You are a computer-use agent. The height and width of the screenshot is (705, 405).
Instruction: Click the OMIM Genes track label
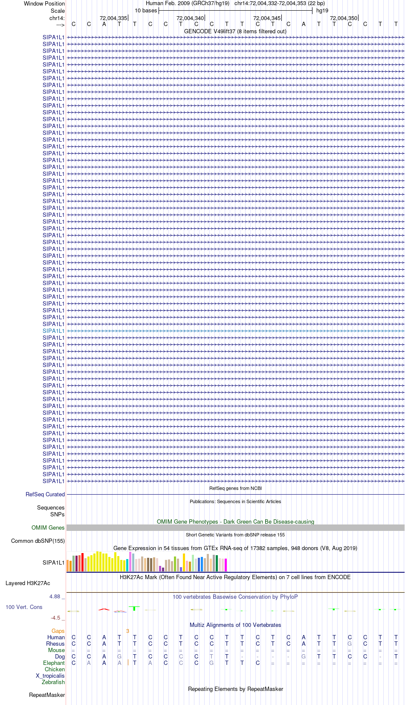click(48, 528)
